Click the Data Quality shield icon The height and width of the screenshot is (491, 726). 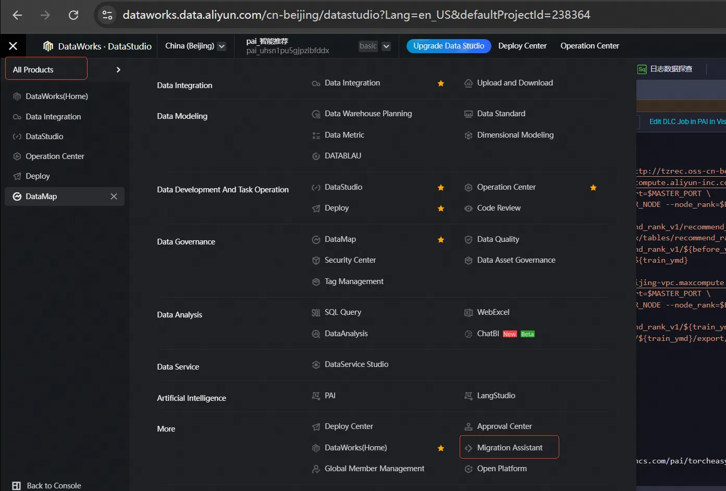469,240
